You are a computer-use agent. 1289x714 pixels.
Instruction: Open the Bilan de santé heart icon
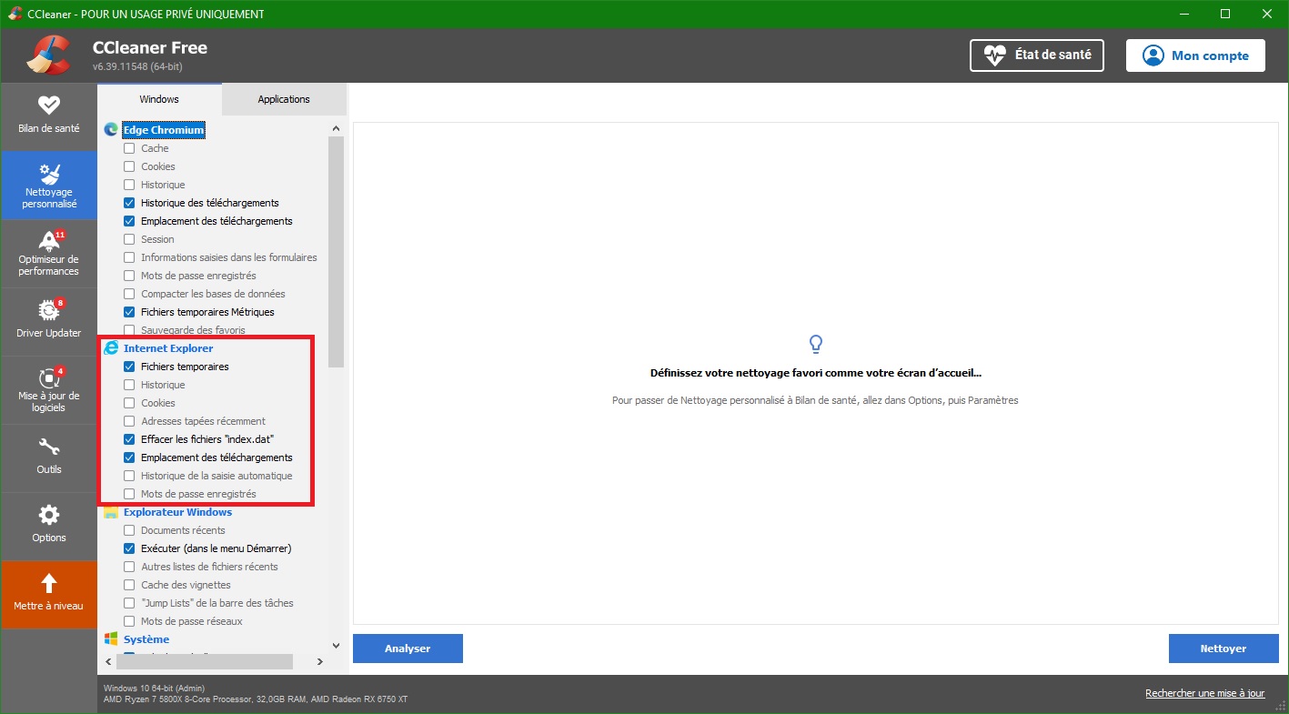[x=49, y=106]
